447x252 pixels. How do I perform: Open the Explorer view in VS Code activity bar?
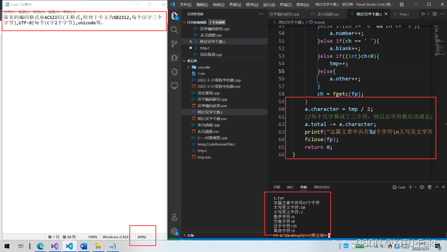point(175,16)
